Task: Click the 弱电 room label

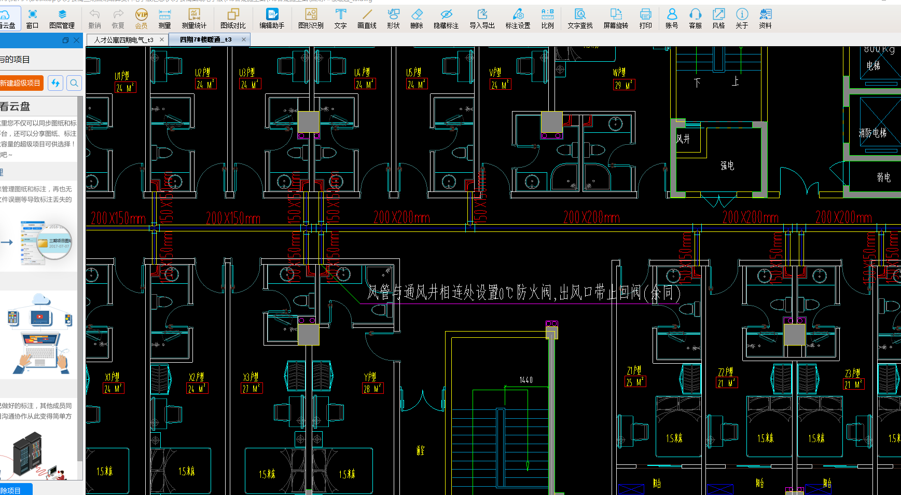Action: pos(884,177)
